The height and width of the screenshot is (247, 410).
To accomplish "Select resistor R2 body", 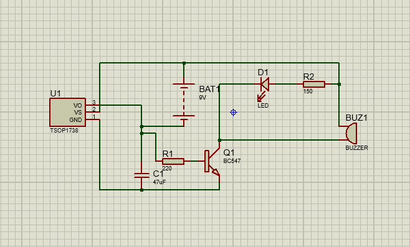I will click(314, 84).
